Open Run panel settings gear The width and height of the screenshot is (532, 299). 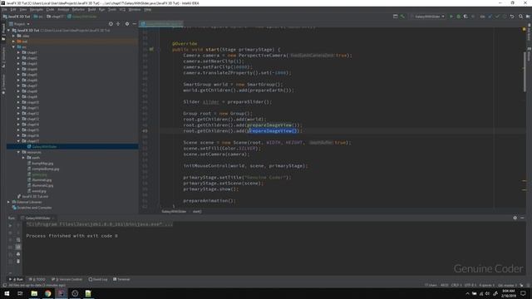click(515, 218)
